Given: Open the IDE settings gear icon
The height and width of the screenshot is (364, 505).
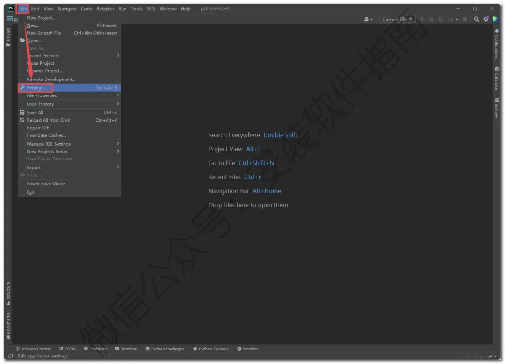Looking at the screenshot, I should 486,19.
